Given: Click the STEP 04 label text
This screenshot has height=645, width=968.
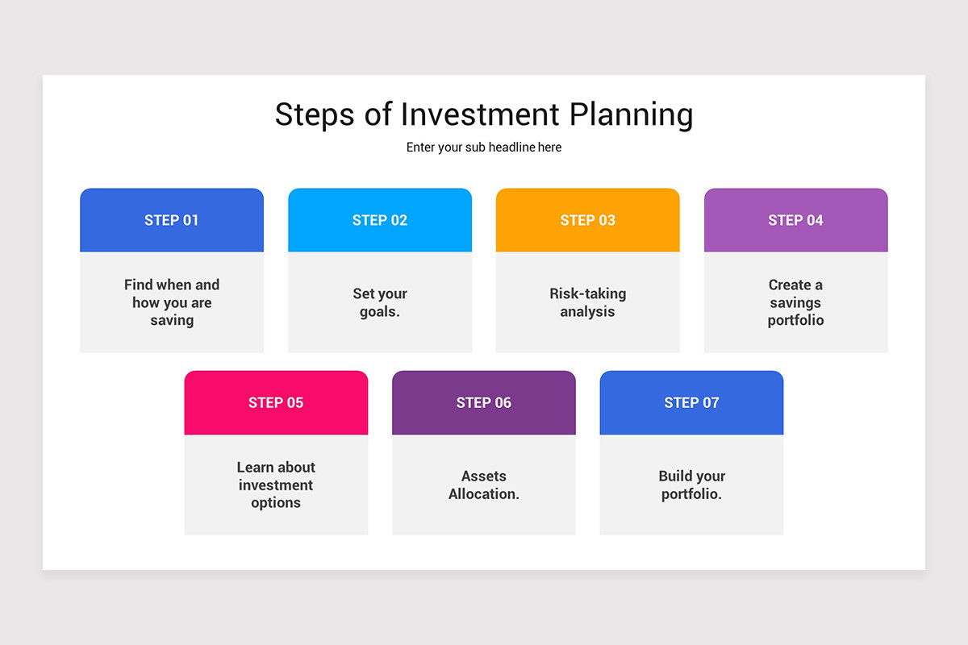Looking at the screenshot, I should tap(796, 220).
